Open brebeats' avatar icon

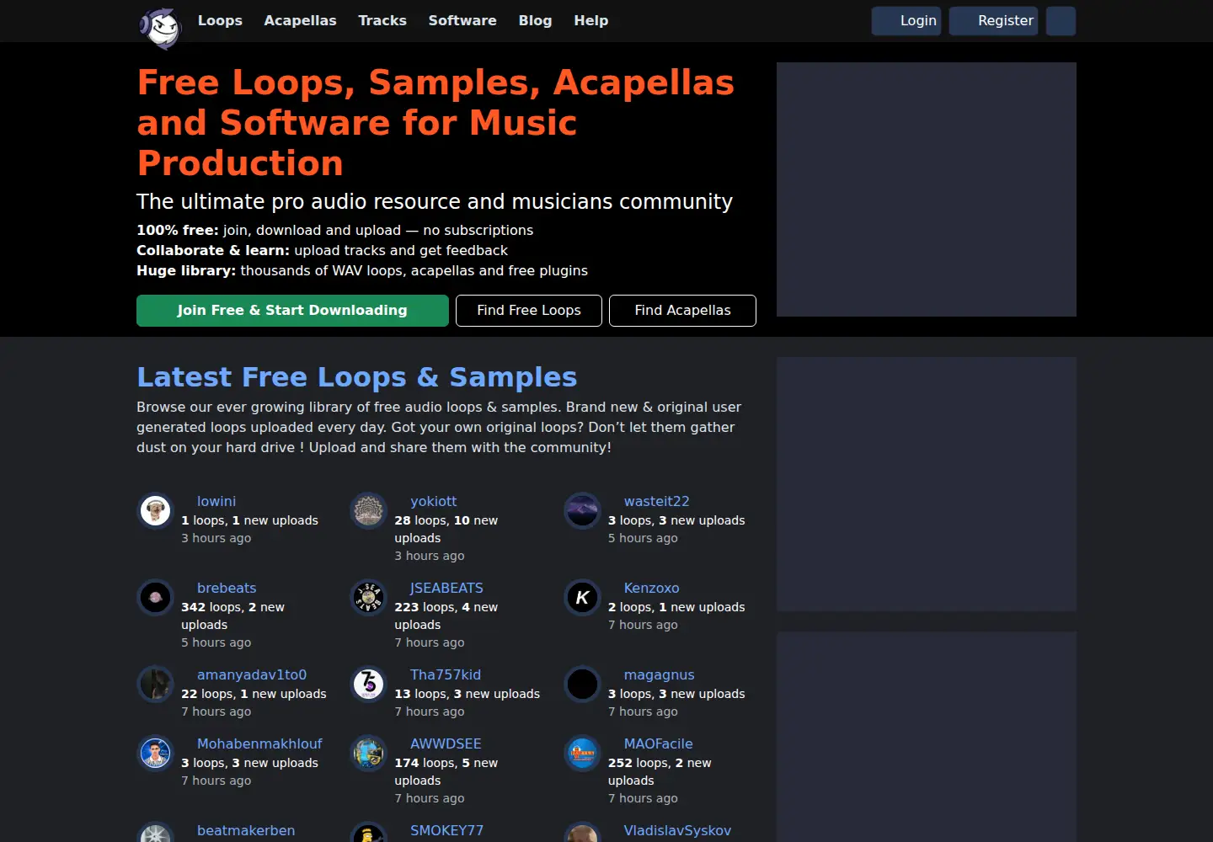click(x=155, y=597)
